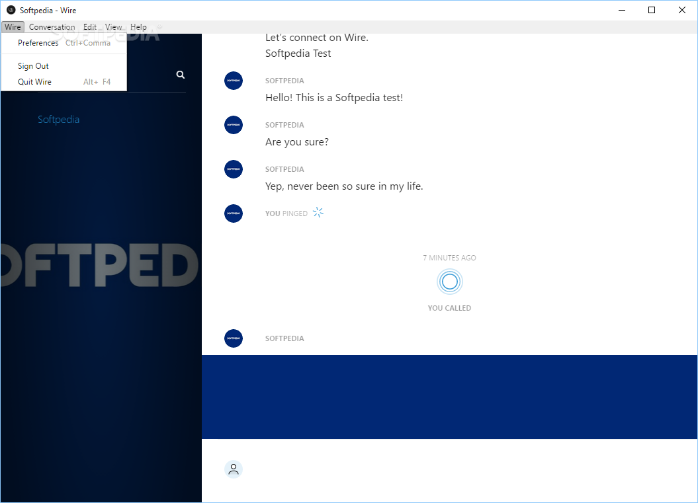Click the avatar next to YOU PINGED
698x503 pixels.
[234, 213]
